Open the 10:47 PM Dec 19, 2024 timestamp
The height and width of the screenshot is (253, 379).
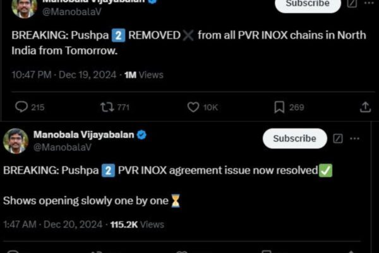[x=64, y=75]
